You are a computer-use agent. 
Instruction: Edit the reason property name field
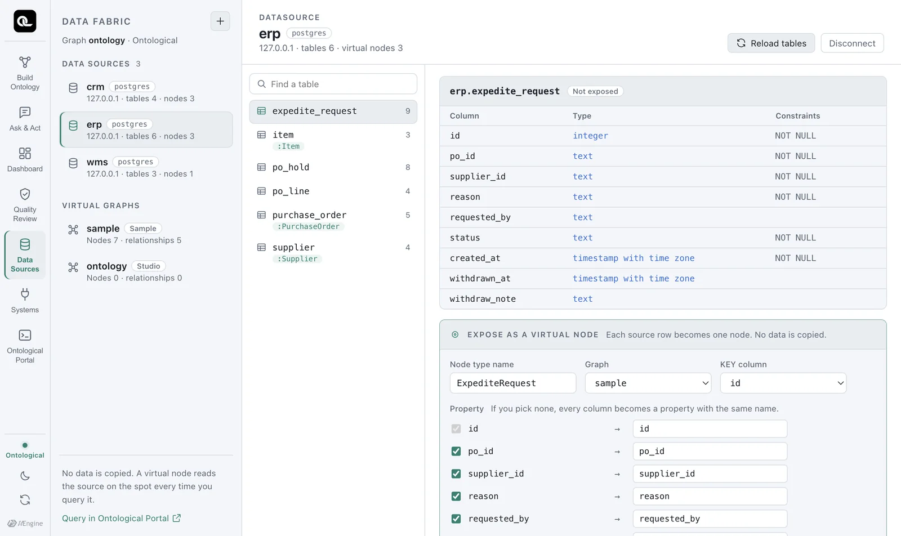pyautogui.click(x=710, y=497)
